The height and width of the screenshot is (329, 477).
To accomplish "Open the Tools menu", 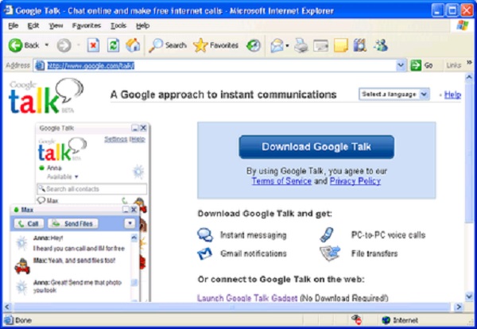I will [x=118, y=25].
